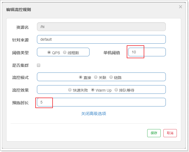Select 快速失败 flow control effect
This screenshot has width=189, height=152.
click(x=70, y=90)
